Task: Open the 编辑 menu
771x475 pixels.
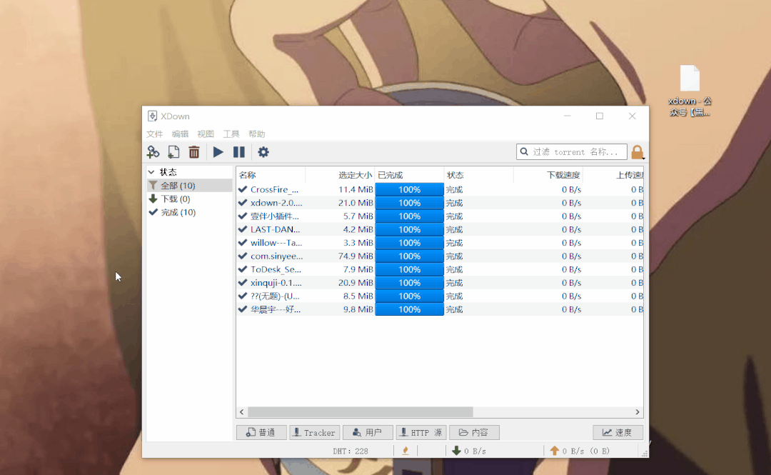Action: [181, 134]
